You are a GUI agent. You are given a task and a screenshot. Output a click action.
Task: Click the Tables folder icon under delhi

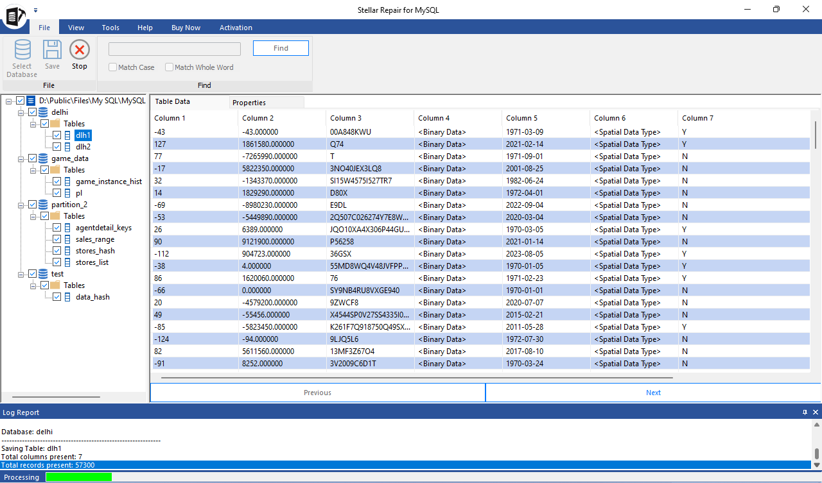pyautogui.click(x=55, y=124)
